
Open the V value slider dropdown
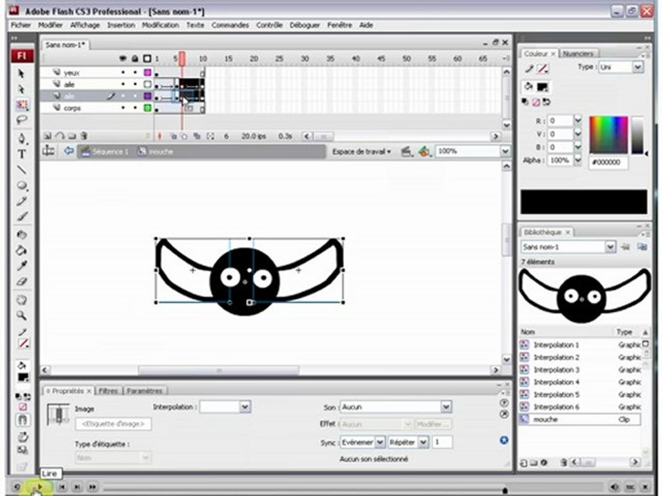click(578, 134)
